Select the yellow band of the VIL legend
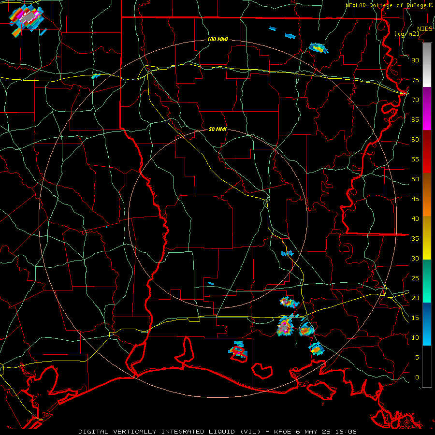Screen dimensions: 435x435 427,238
